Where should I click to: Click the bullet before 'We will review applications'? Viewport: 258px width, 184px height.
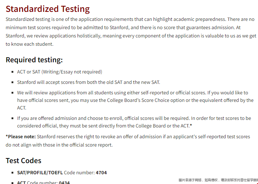pos(13,93)
